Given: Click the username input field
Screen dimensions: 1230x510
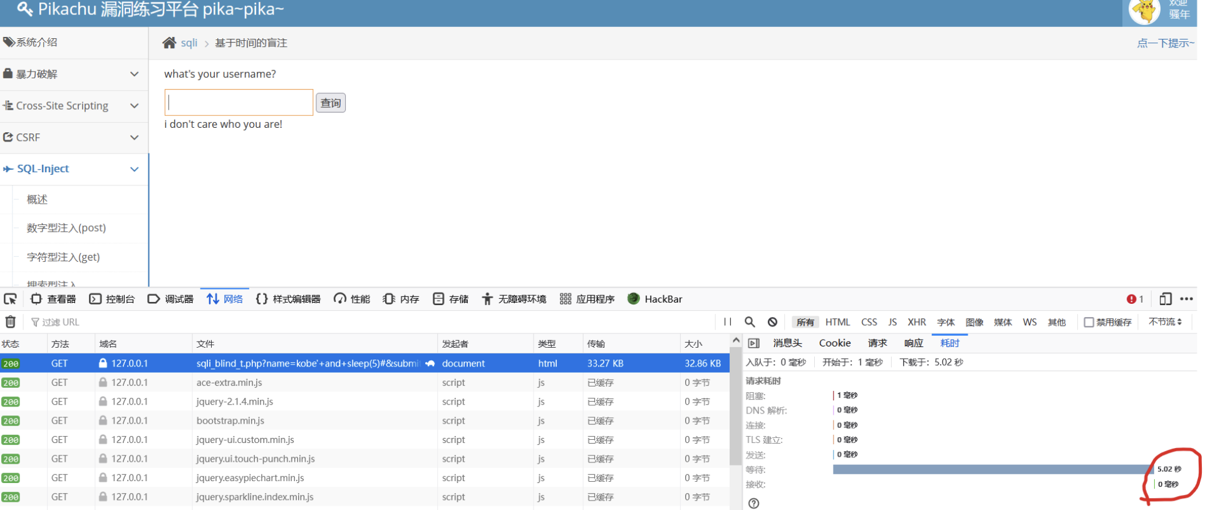Looking at the screenshot, I should tap(239, 103).
